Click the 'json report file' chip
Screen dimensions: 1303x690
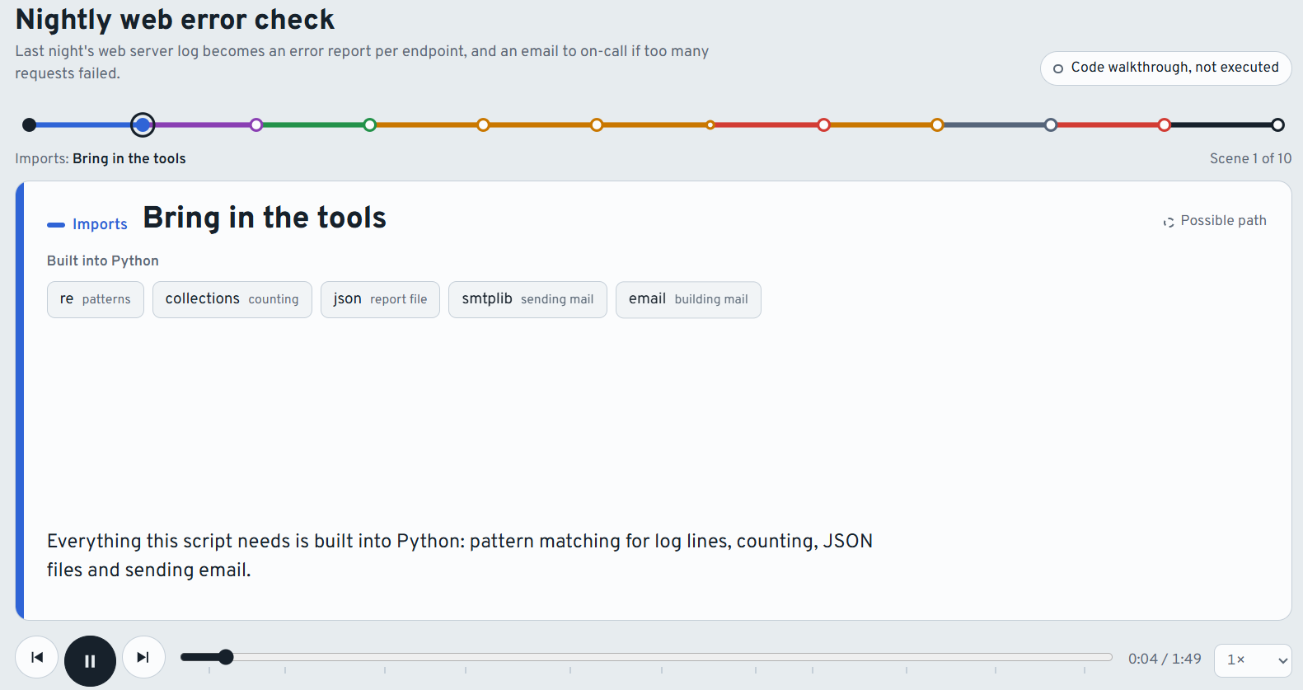380,299
